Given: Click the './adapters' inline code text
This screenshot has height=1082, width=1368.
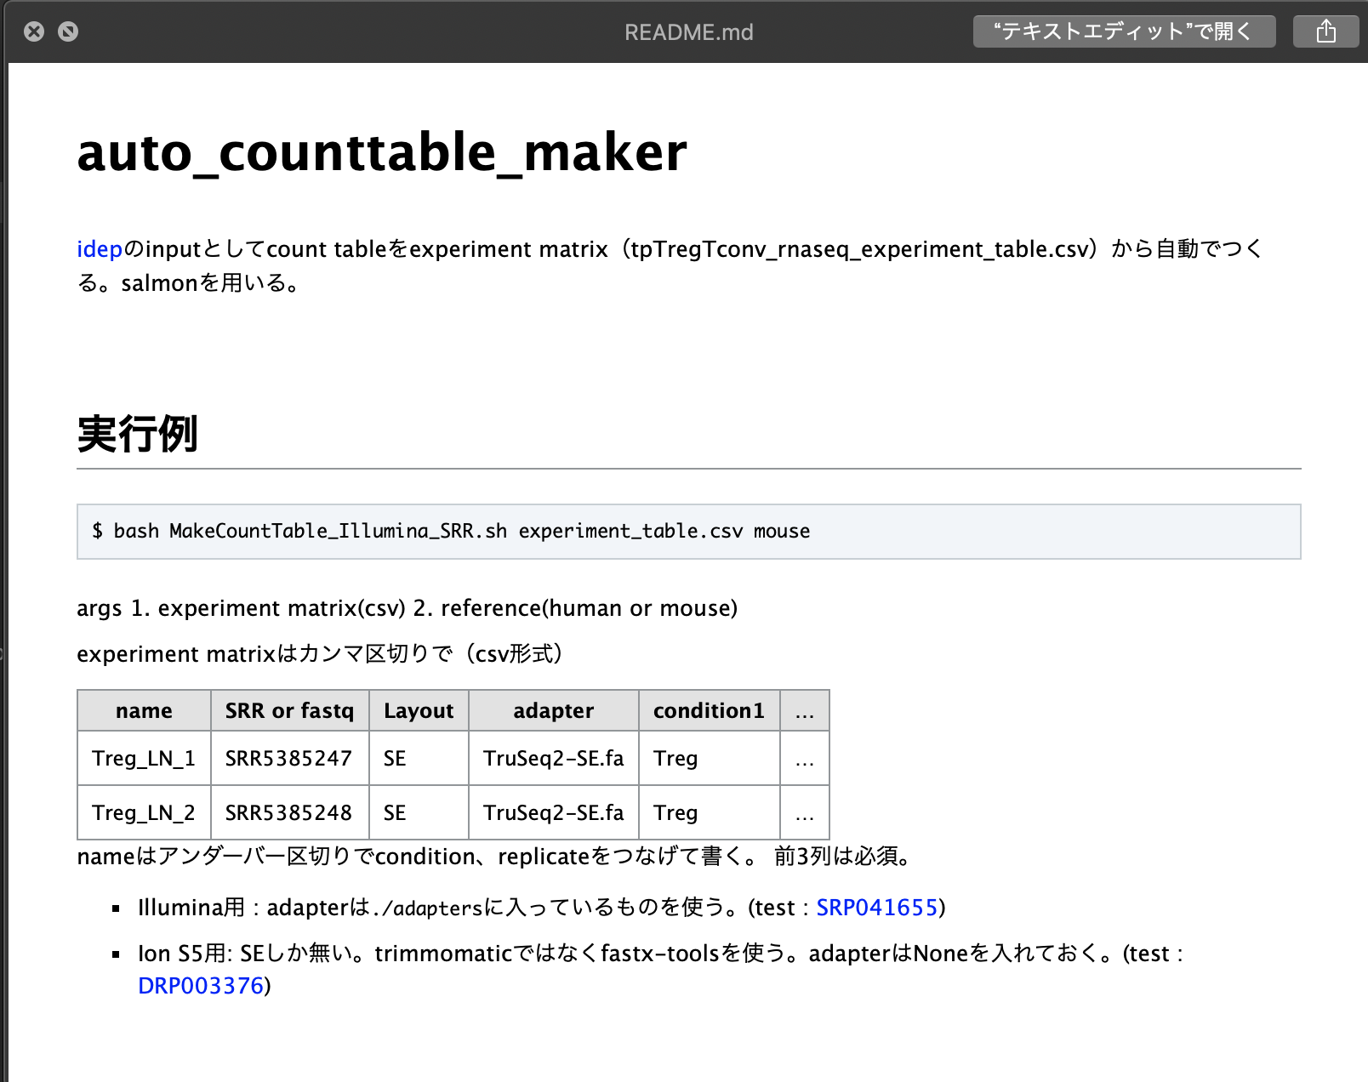Looking at the screenshot, I should pyautogui.click(x=427, y=908).
